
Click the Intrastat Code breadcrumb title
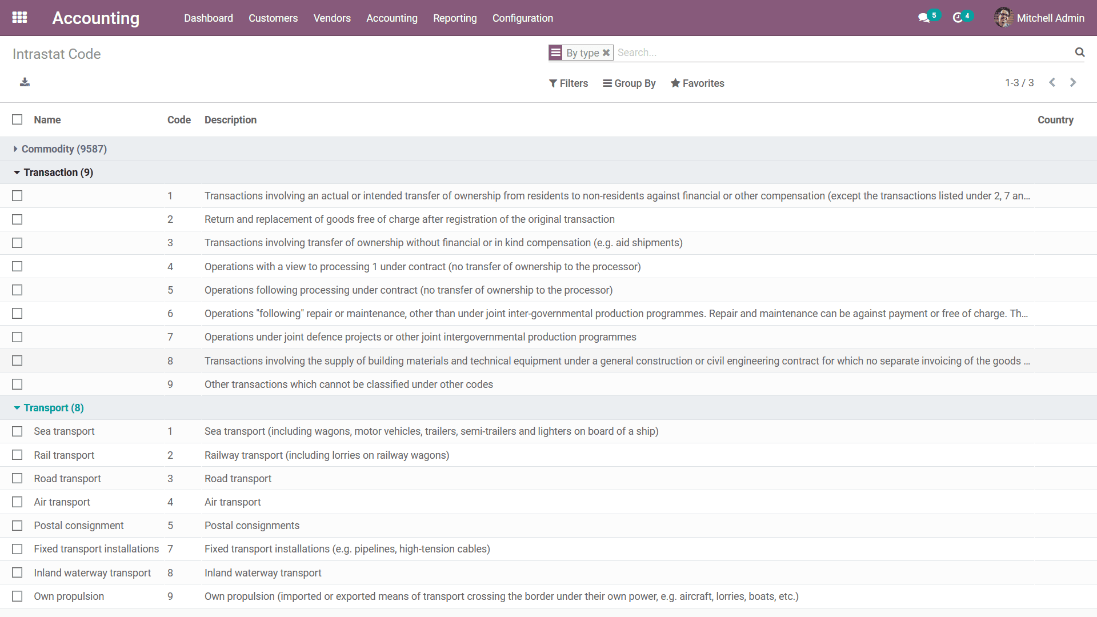point(57,54)
